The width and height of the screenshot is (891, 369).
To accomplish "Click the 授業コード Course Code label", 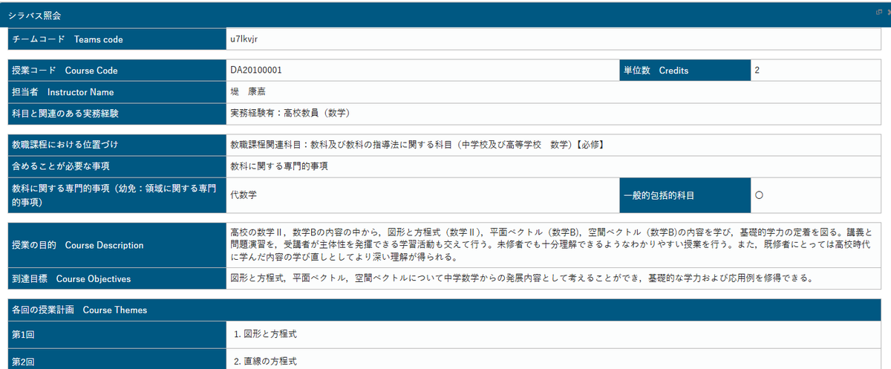I will [x=65, y=71].
